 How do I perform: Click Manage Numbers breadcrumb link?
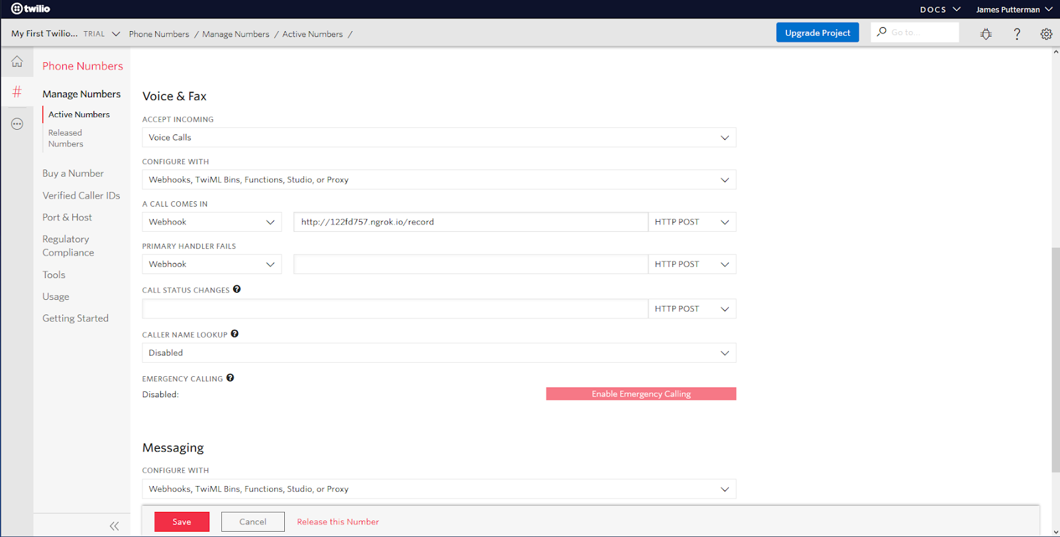236,34
